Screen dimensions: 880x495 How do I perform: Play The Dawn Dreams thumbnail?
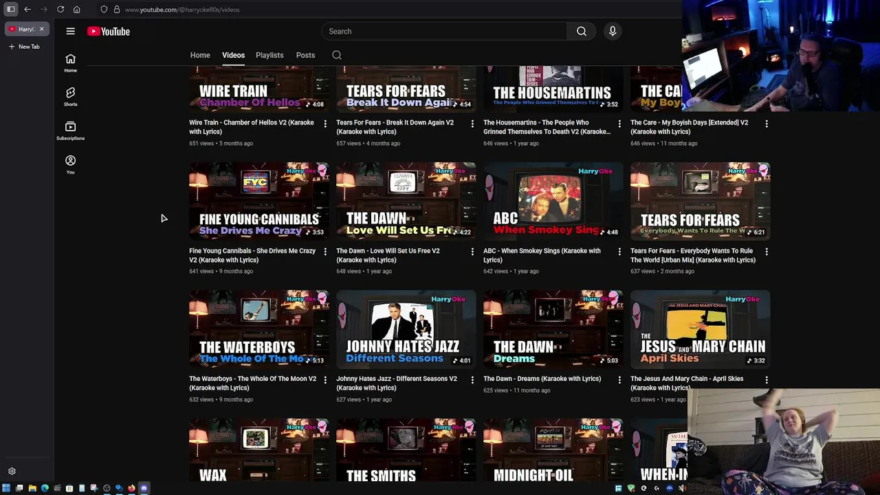[x=553, y=329]
